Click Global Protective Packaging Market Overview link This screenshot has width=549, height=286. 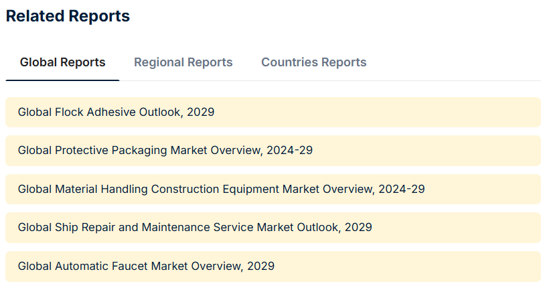pos(165,151)
